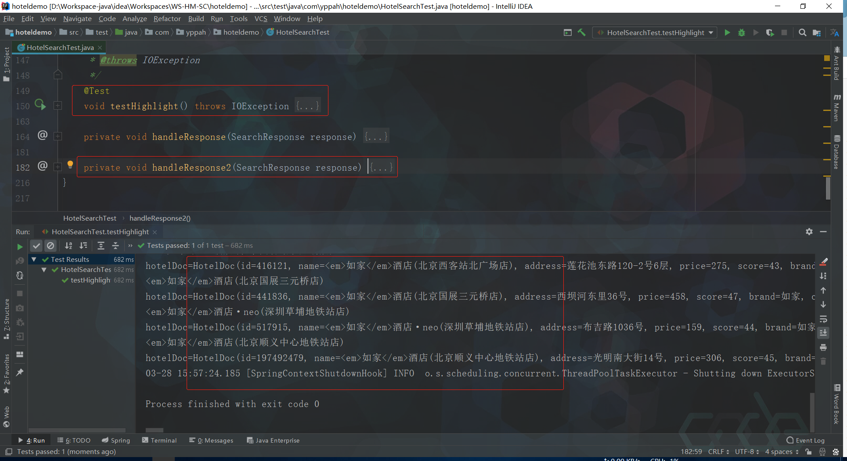
Task: Toggle showing passed tests
Action: pos(36,246)
